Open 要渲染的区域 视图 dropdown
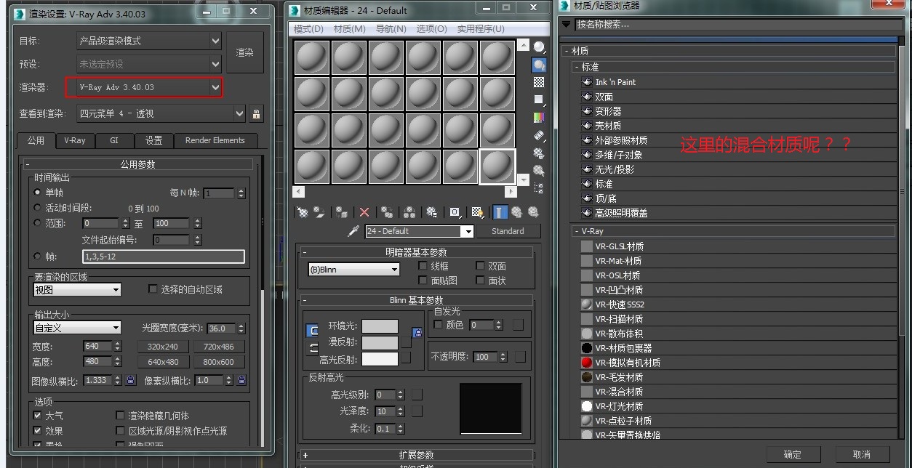Screen dimensions: 912x468 (77, 289)
